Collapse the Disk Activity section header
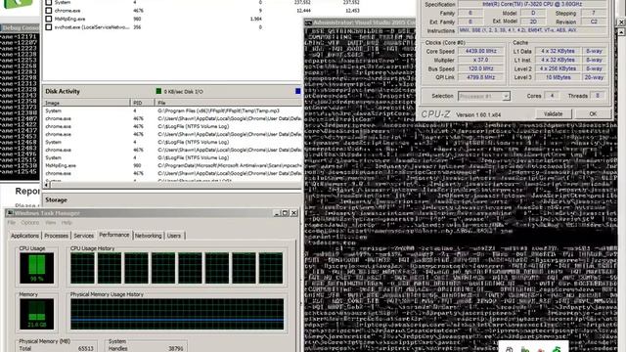Screen dimensions: 626x352 tap(172, 91)
